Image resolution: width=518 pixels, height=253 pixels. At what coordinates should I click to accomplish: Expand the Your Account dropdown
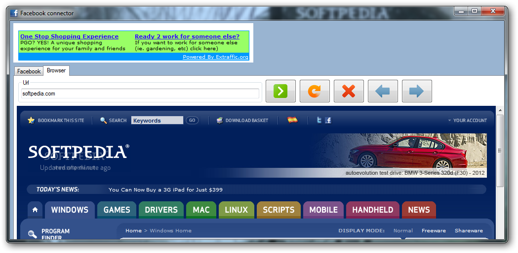(467, 121)
